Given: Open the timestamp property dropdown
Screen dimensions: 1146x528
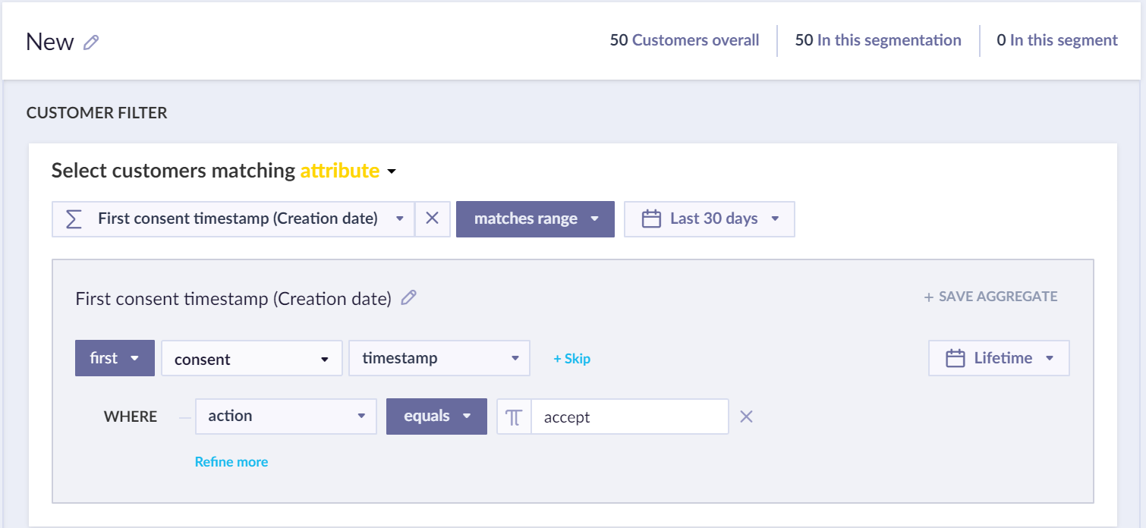Looking at the screenshot, I should coord(439,358).
